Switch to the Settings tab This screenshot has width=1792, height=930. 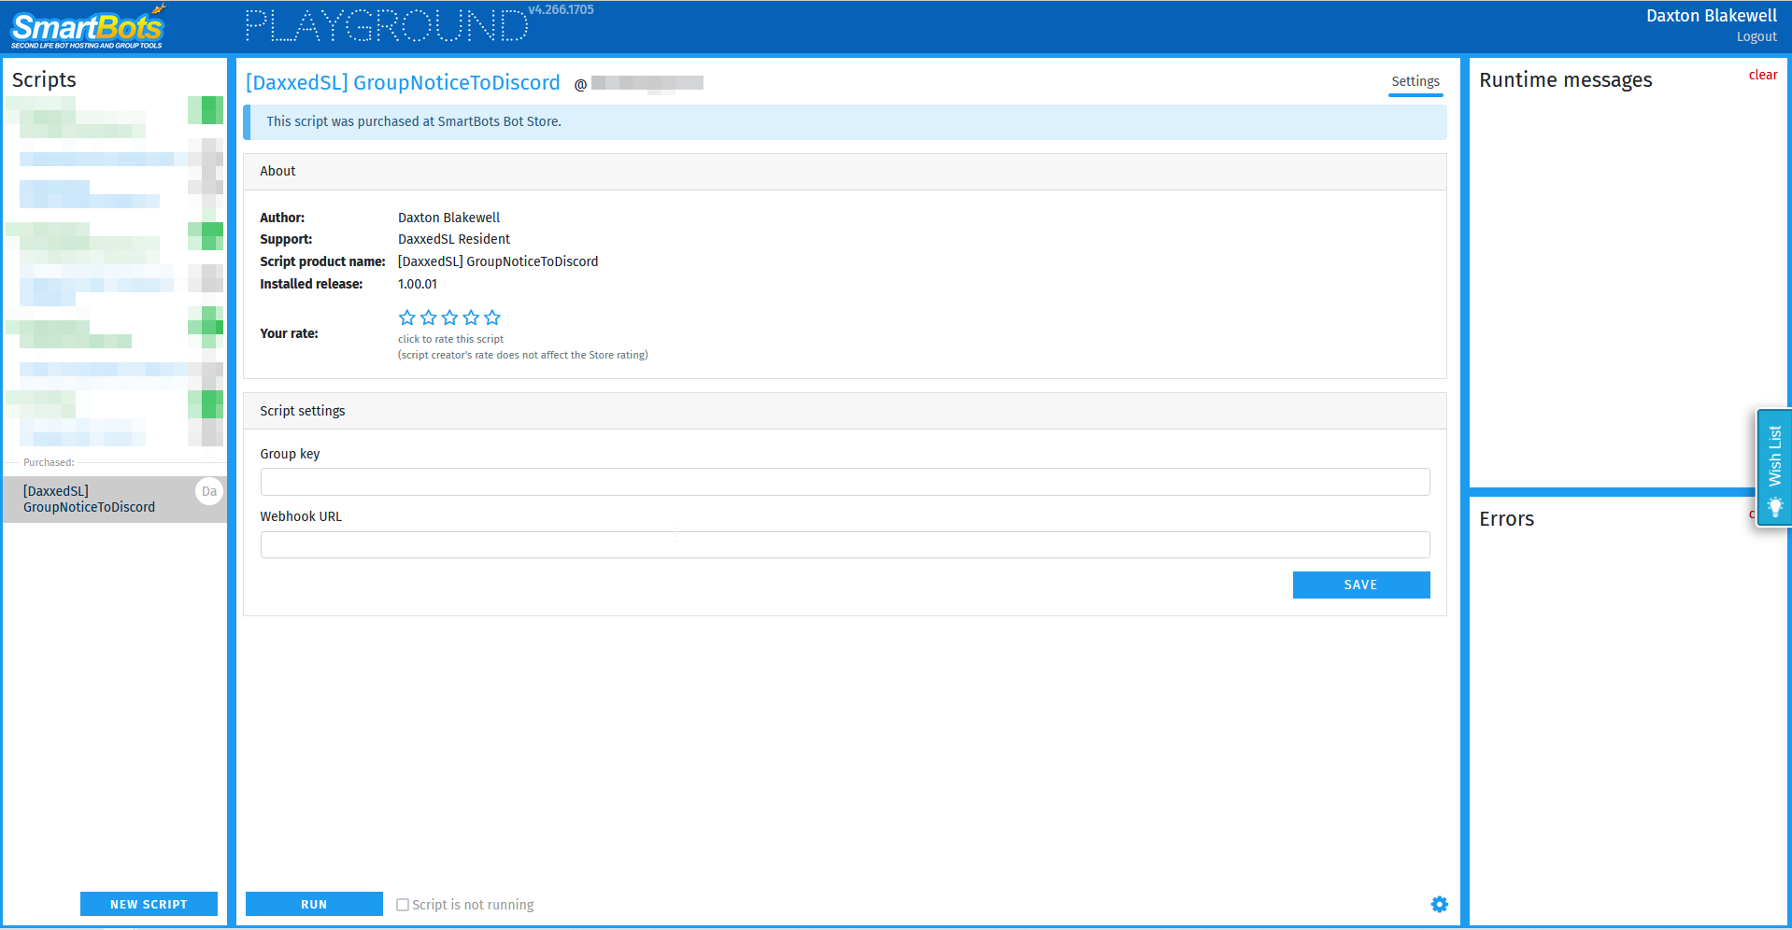1415,81
